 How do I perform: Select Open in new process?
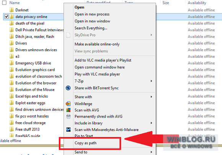coord(92,14)
